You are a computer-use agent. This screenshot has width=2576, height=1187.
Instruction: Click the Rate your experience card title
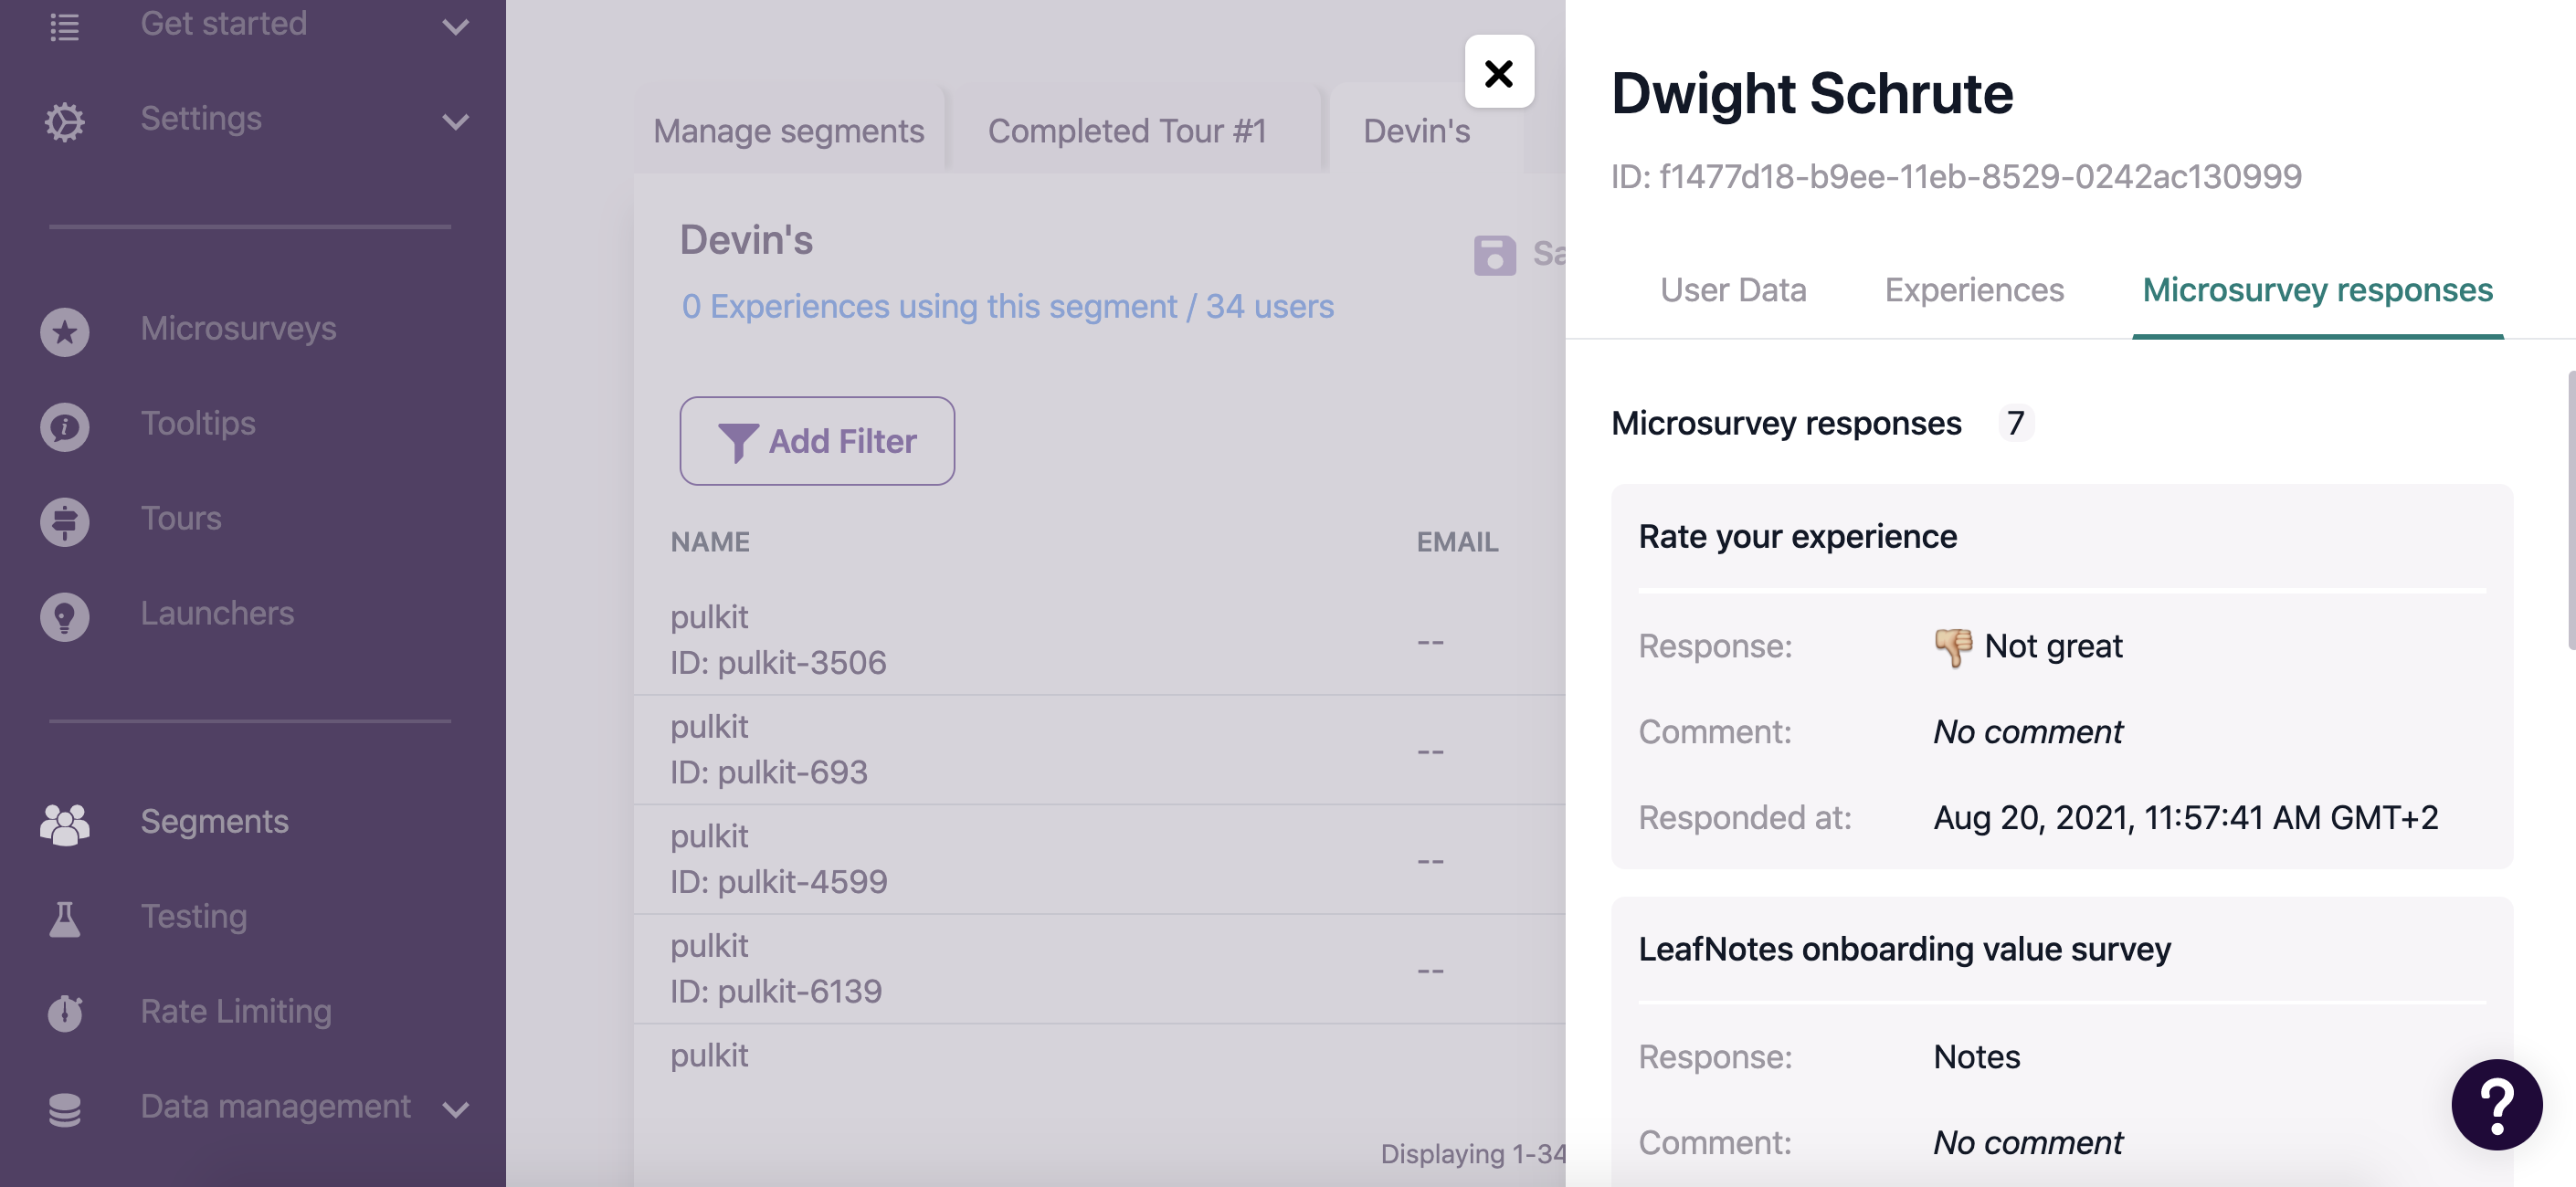[x=1797, y=537]
